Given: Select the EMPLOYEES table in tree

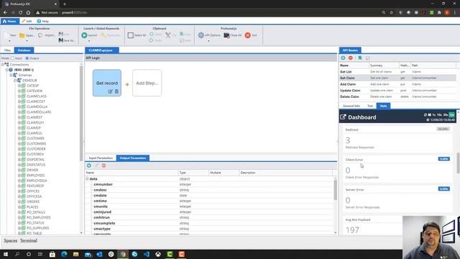Looking at the screenshot, I should pos(35,176).
